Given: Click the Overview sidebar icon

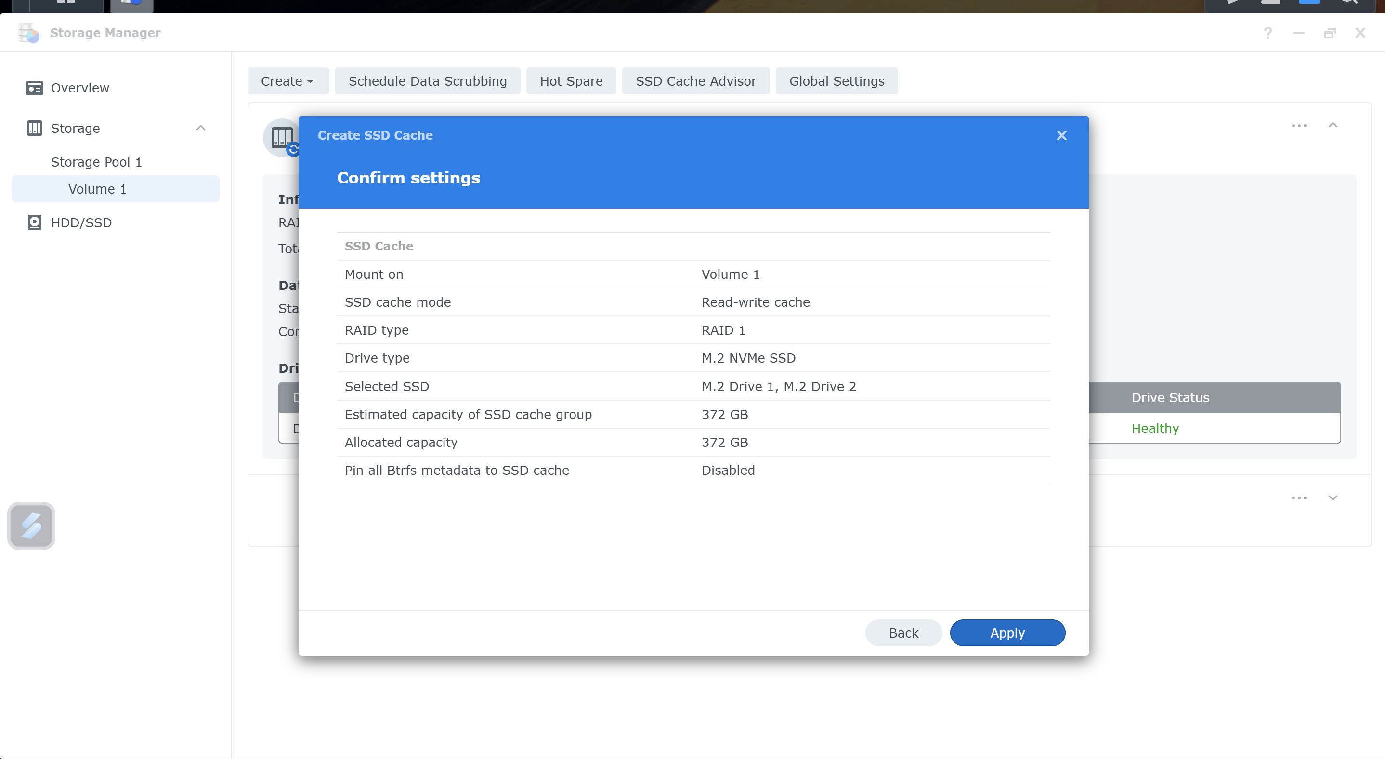Looking at the screenshot, I should [x=34, y=88].
